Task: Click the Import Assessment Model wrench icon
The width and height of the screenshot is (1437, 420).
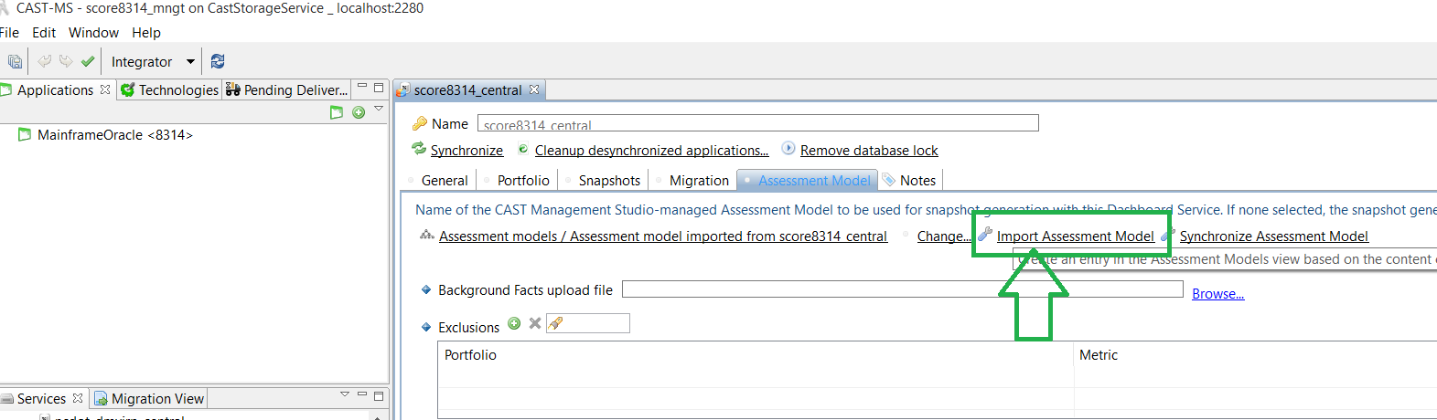Action: 985,236
